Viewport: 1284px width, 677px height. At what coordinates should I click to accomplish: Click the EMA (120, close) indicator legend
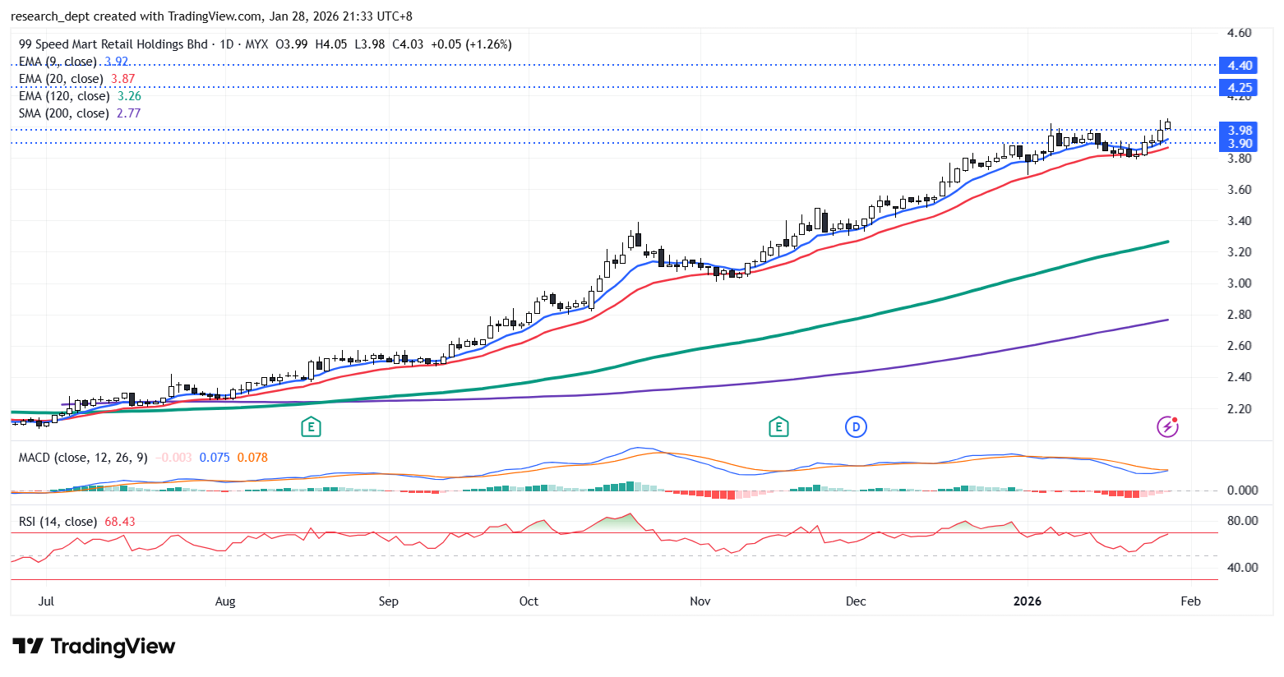(64, 96)
